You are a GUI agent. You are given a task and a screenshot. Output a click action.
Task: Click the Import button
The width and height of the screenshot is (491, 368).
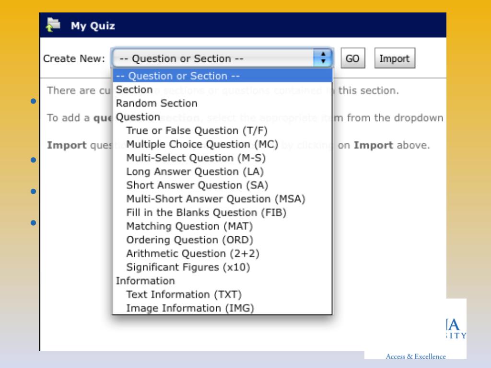[395, 58]
